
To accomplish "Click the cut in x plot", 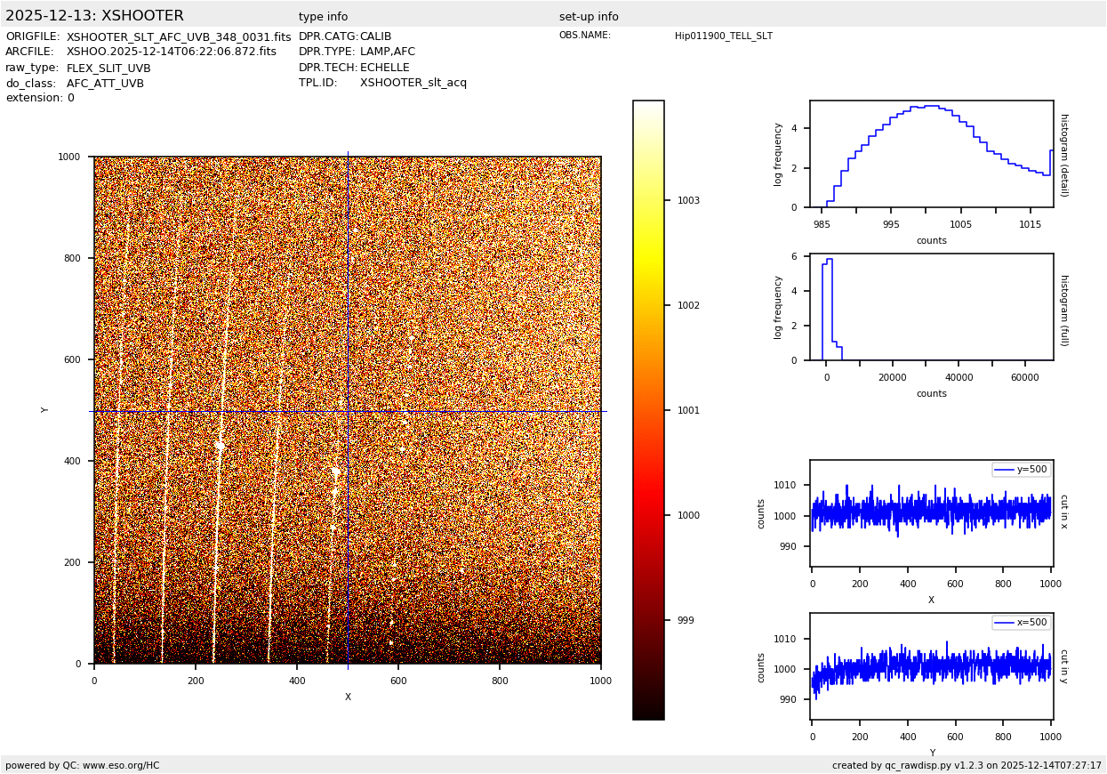I will tap(931, 513).
